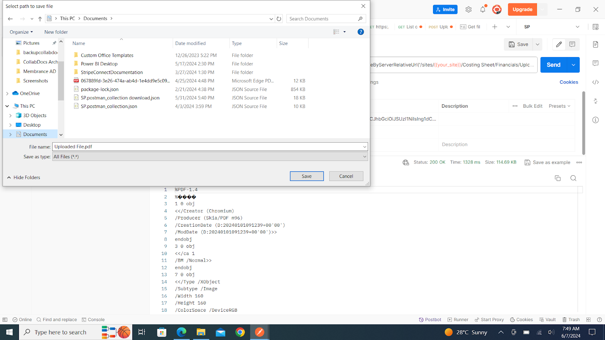Viewport: 605px width, 340px height.
Task: Open the tab list chevron next to plus
Action: click(x=508, y=27)
